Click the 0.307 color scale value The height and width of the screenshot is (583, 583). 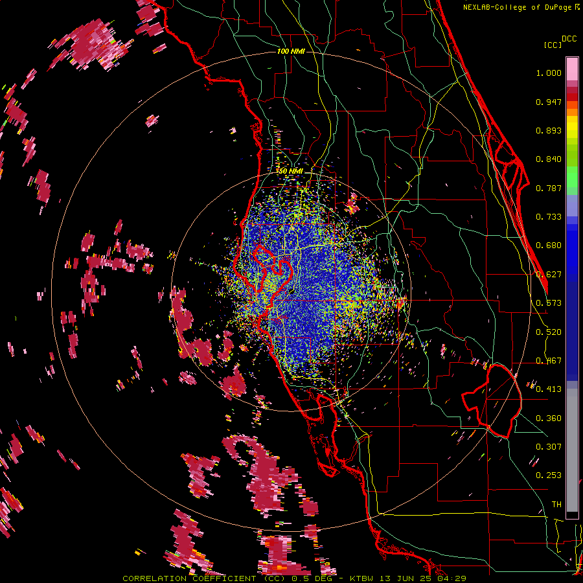click(x=549, y=446)
